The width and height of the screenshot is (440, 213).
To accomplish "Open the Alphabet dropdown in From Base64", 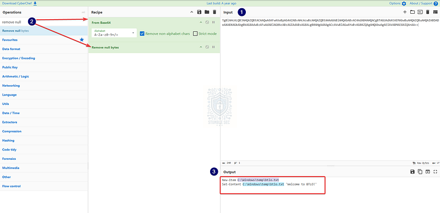I will [x=114, y=33].
